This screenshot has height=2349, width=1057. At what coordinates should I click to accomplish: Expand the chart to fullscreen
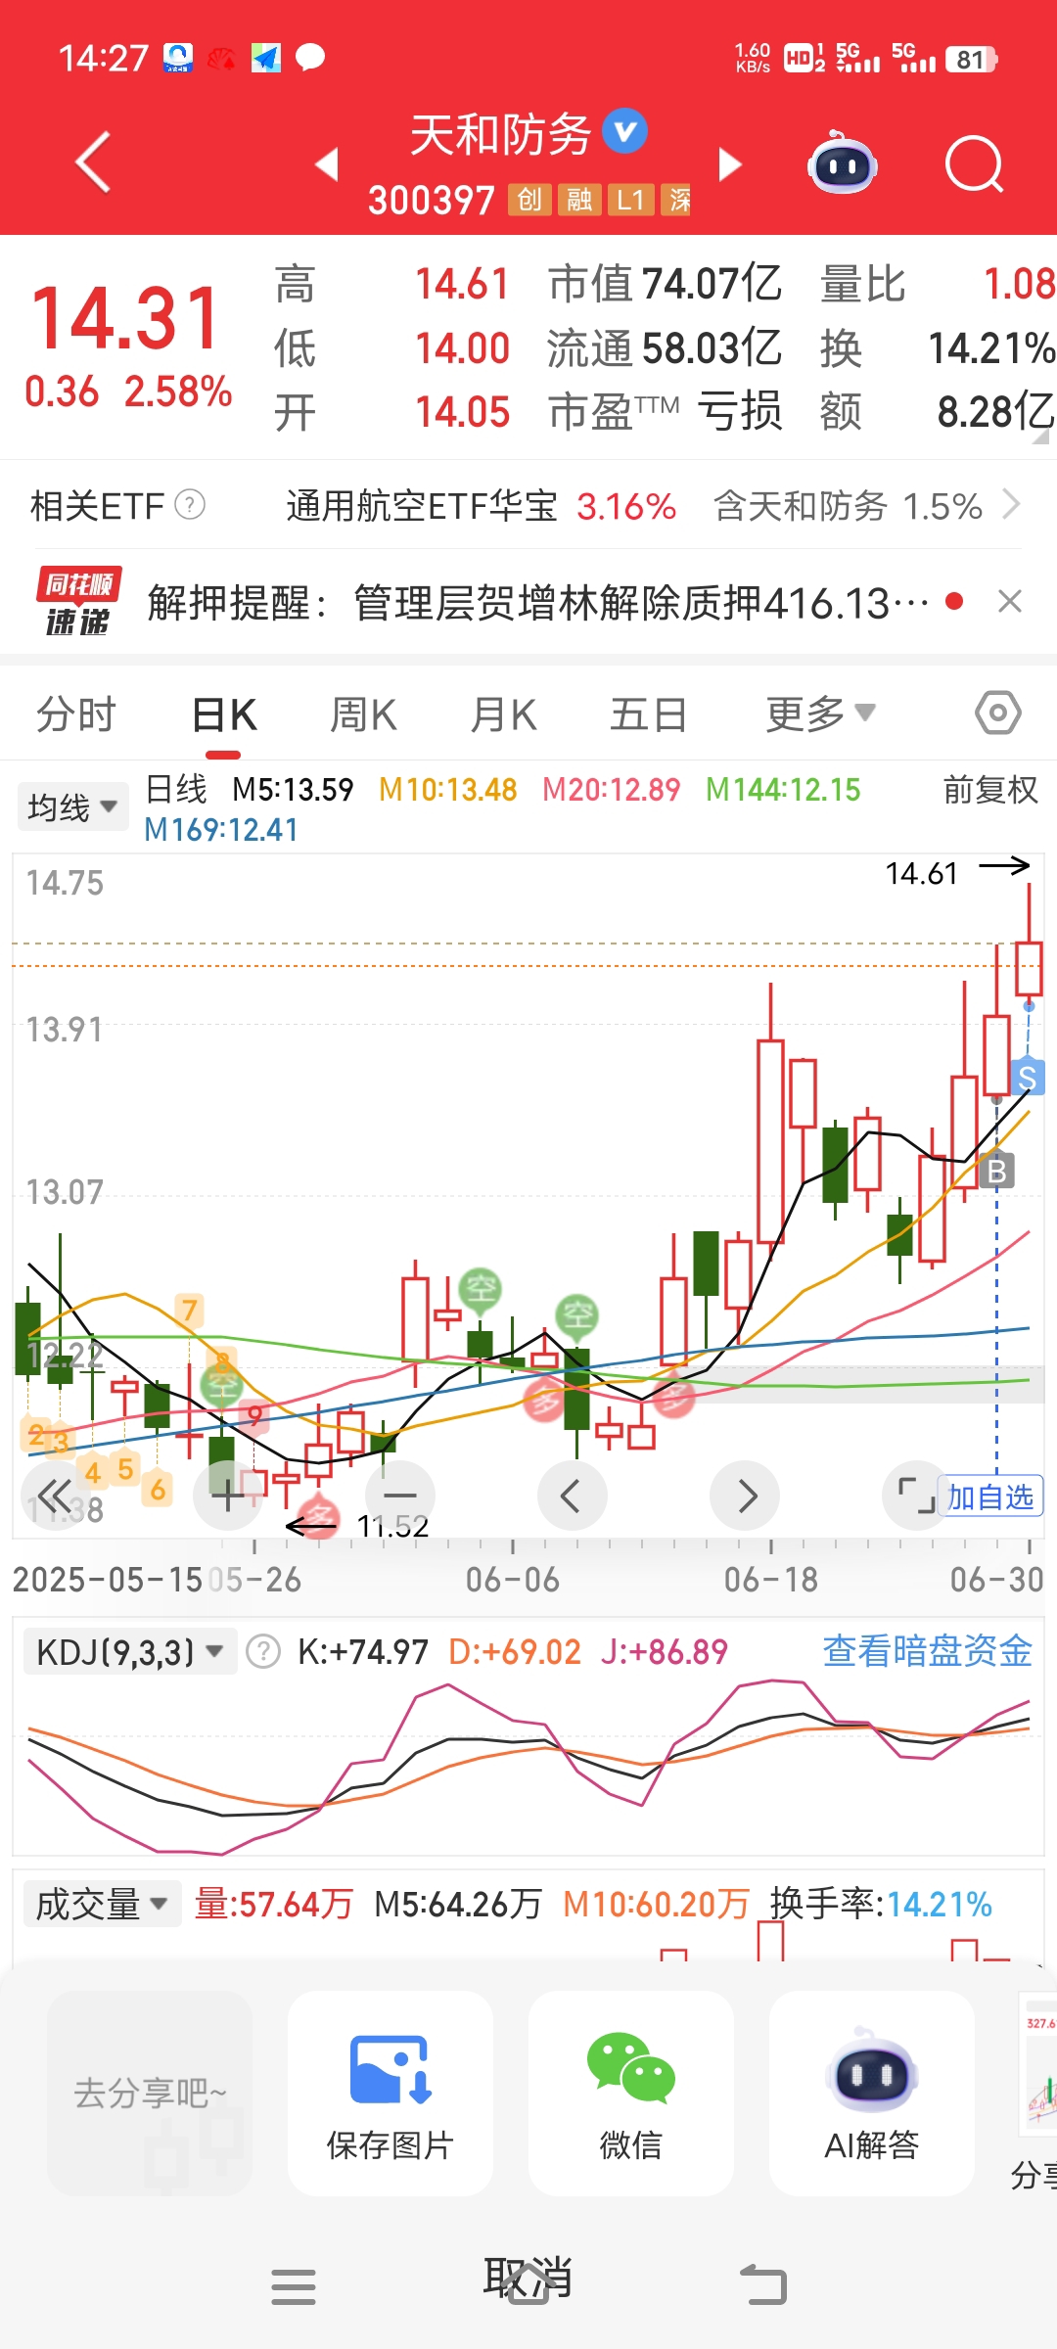click(915, 1496)
